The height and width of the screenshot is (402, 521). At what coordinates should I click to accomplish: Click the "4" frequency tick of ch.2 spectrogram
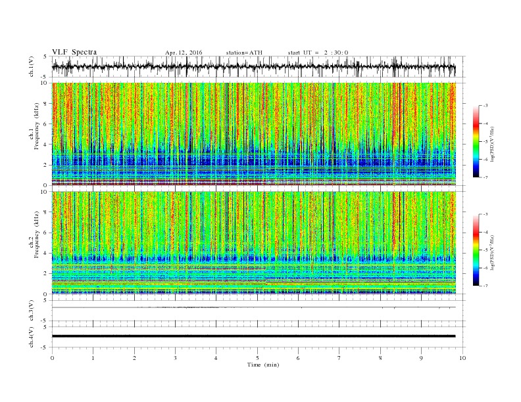coord(46,253)
